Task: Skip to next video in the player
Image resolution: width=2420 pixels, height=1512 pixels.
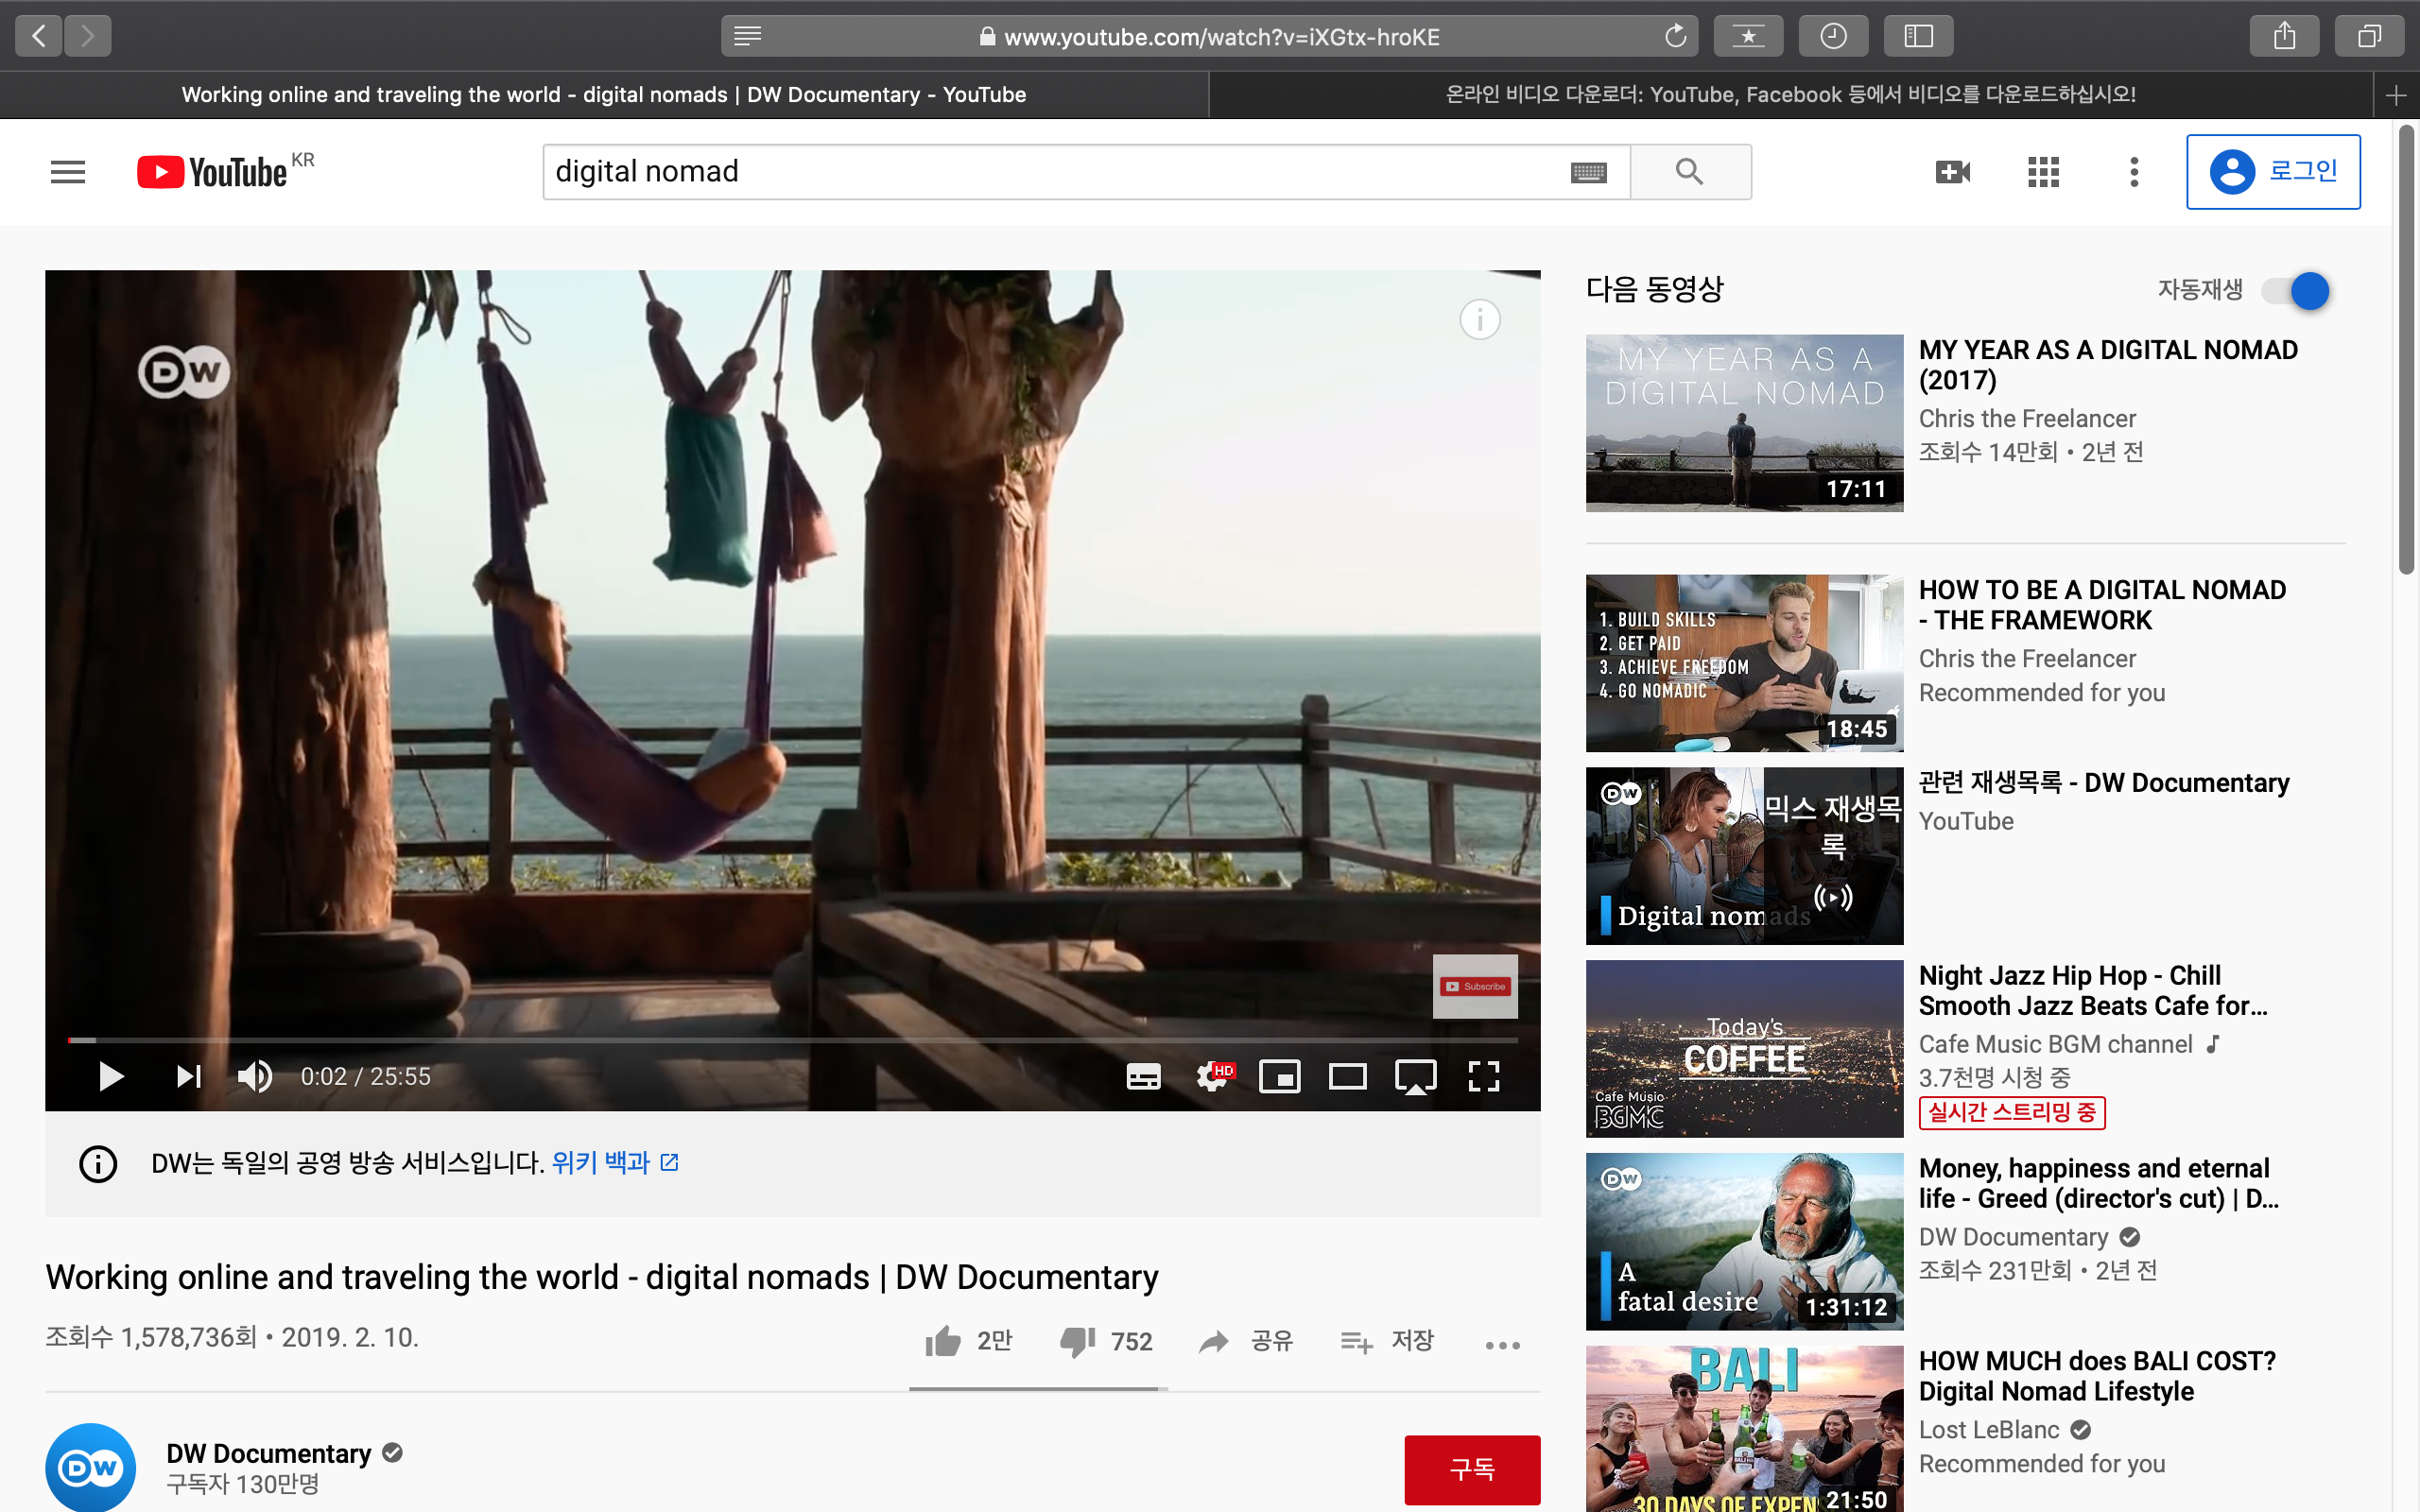Action: 188,1076
